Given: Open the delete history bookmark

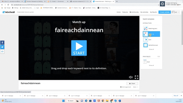Looking at the screenshot, I should [x=26, y=8].
